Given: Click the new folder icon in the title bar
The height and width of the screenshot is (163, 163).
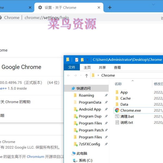Looking at the screenshot, I should click(82, 60).
